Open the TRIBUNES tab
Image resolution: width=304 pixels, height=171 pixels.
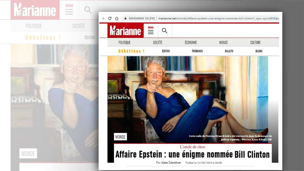click(x=197, y=51)
